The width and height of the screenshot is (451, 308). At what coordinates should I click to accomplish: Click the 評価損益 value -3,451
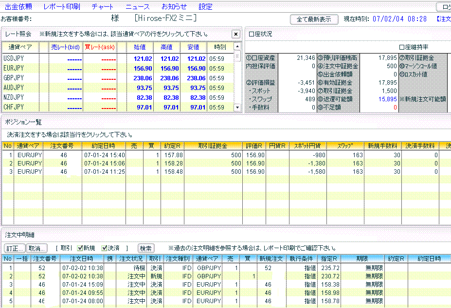(307, 83)
